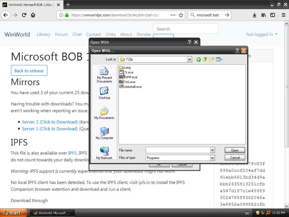The image size is (289, 217).
Task: Open Firefox hamburger menu
Action: (x=284, y=15)
